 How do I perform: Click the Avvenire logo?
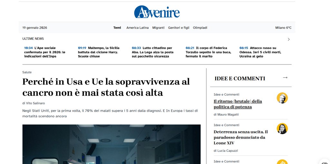pos(157,12)
